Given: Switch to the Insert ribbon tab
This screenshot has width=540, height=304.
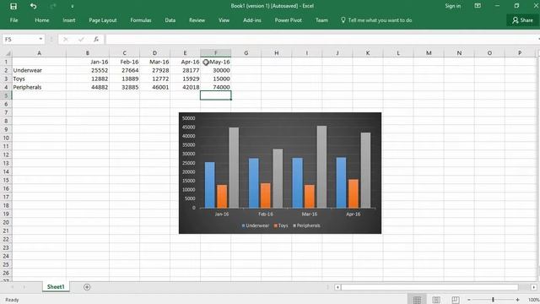Looking at the screenshot, I should [69, 20].
